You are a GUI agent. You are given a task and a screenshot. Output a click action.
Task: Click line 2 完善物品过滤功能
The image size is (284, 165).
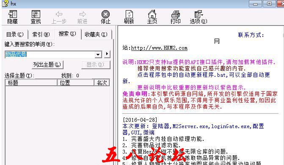(152, 145)
